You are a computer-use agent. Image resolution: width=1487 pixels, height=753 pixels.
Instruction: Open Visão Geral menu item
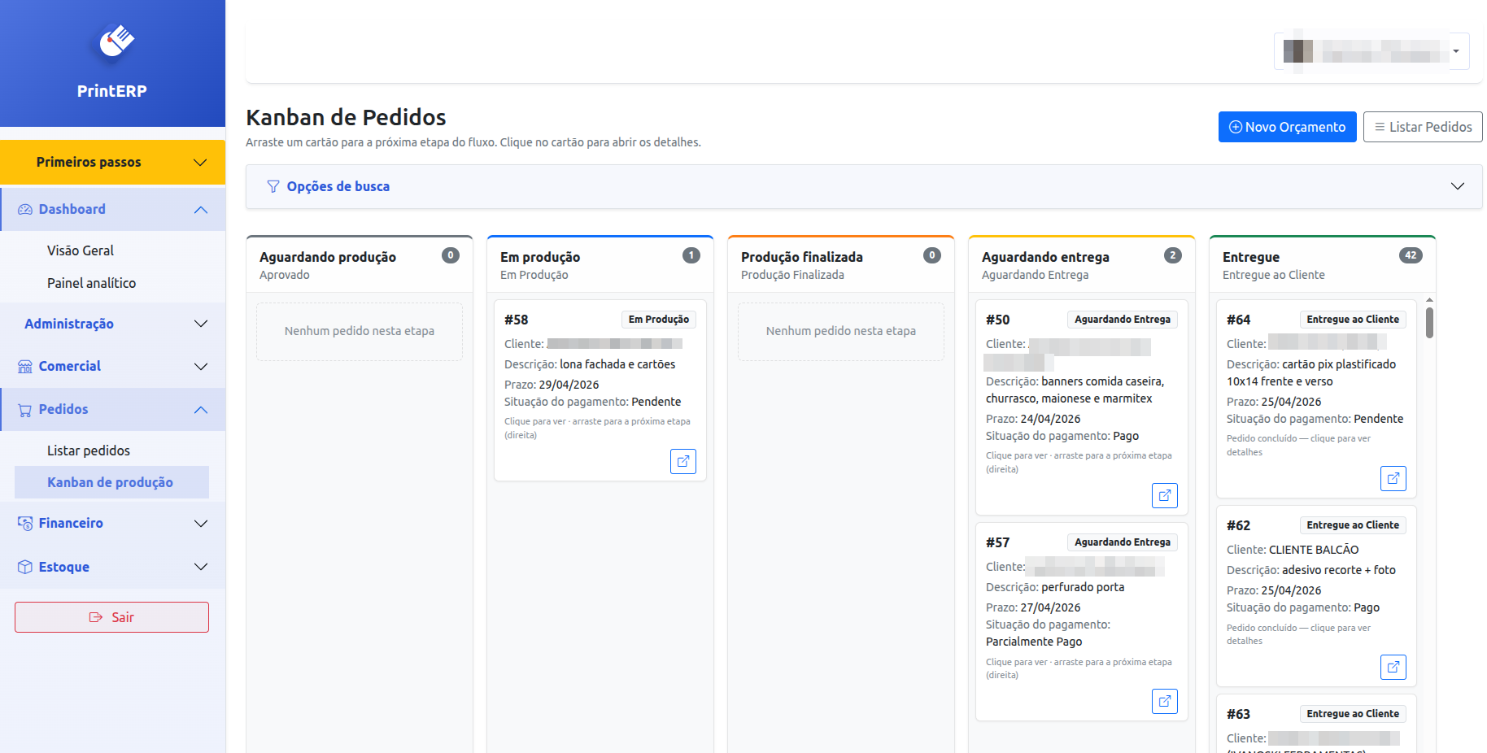(x=81, y=250)
